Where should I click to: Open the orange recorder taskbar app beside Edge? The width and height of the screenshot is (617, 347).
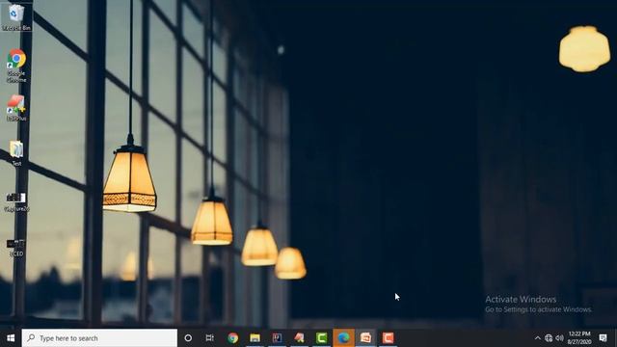click(x=365, y=338)
